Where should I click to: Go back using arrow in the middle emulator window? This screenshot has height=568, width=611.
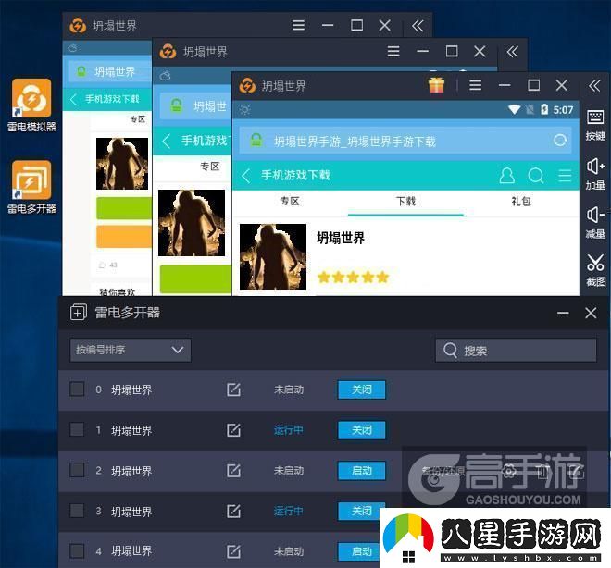pyautogui.click(x=167, y=141)
